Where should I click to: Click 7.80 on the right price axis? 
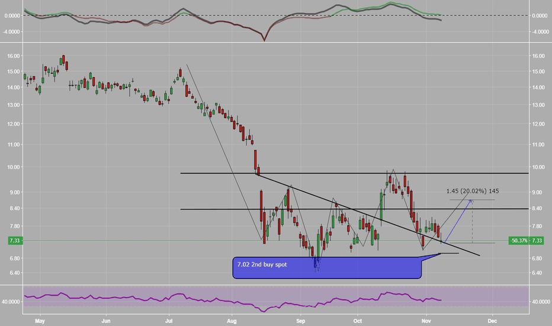click(x=537, y=226)
